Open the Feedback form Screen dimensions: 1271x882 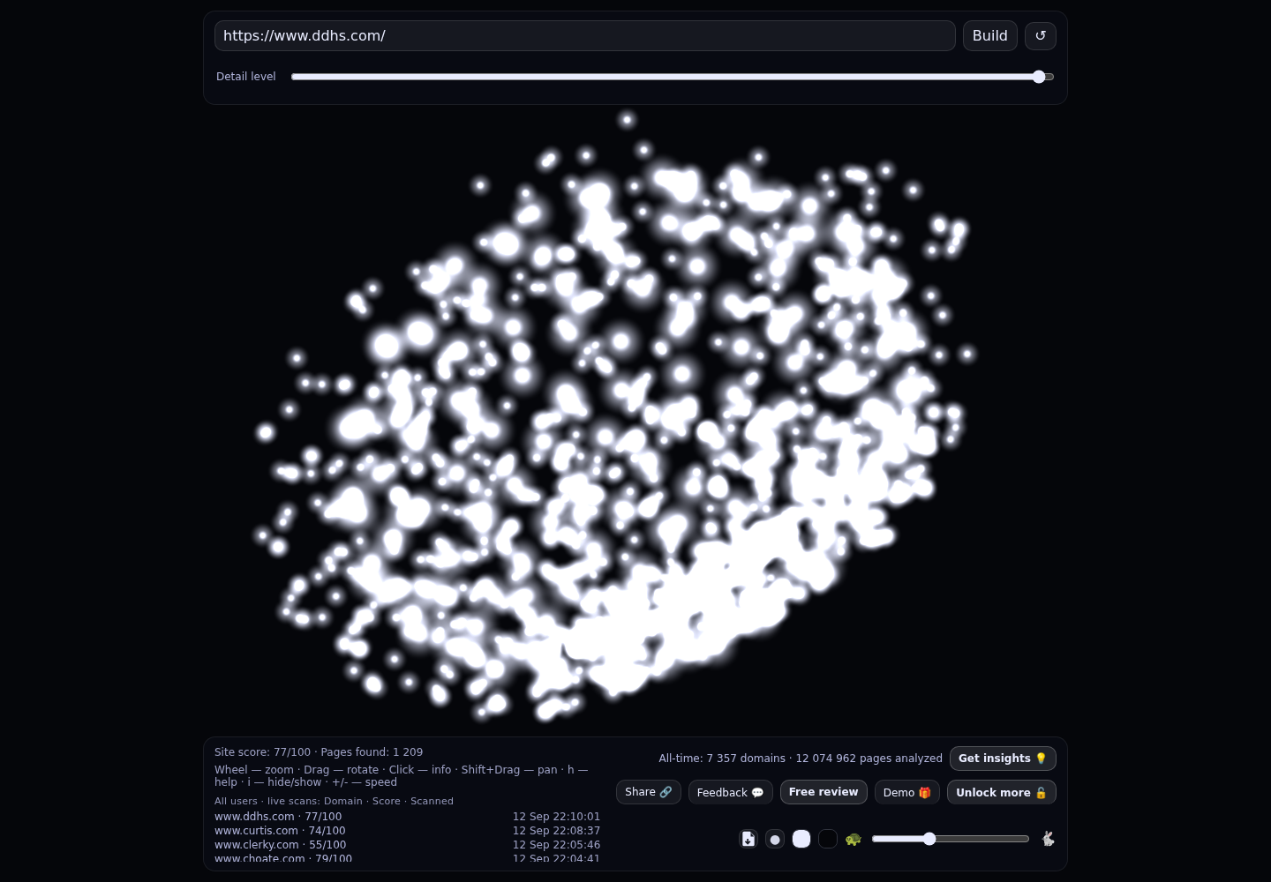tap(731, 792)
